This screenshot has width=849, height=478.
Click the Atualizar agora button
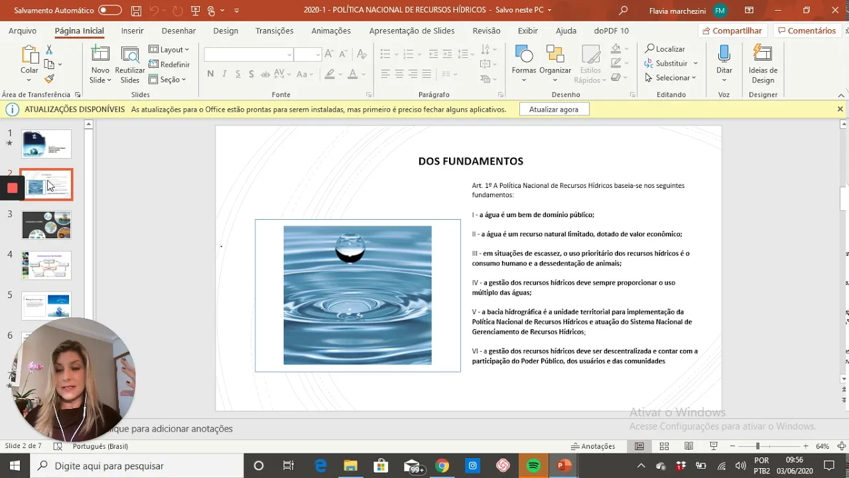point(554,110)
